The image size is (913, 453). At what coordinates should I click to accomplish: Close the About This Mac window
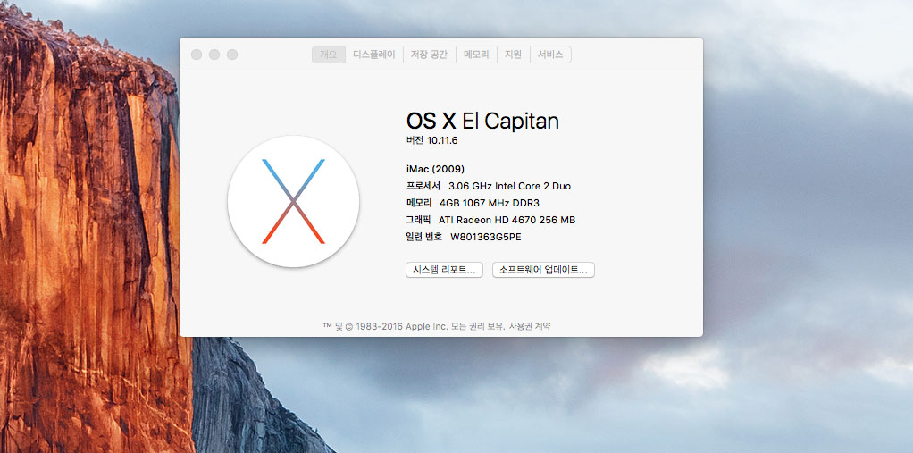(x=197, y=55)
